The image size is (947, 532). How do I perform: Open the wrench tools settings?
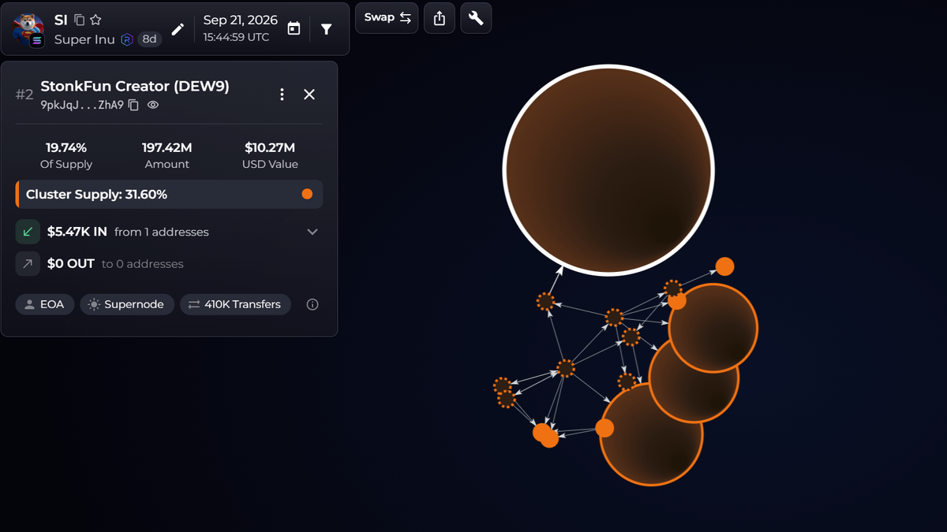[x=476, y=18]
